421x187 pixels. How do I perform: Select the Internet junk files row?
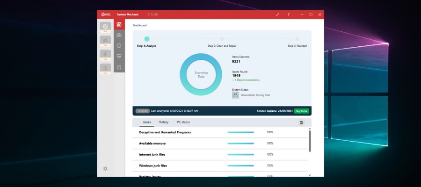(x=220, y=155)
